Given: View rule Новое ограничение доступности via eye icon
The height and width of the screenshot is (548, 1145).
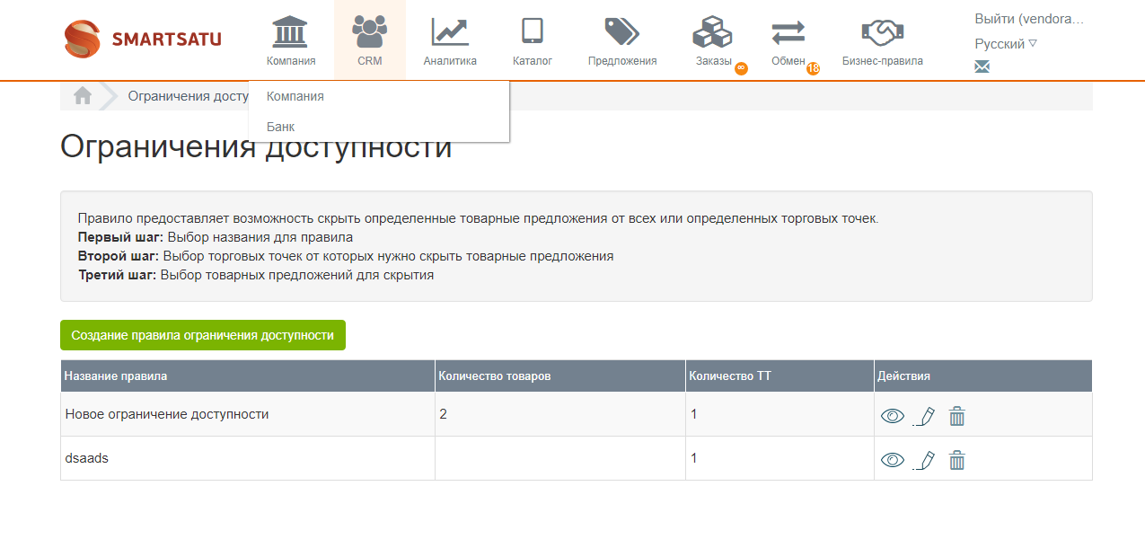Looking at the screenshot, I should click(x=892, y=416).
